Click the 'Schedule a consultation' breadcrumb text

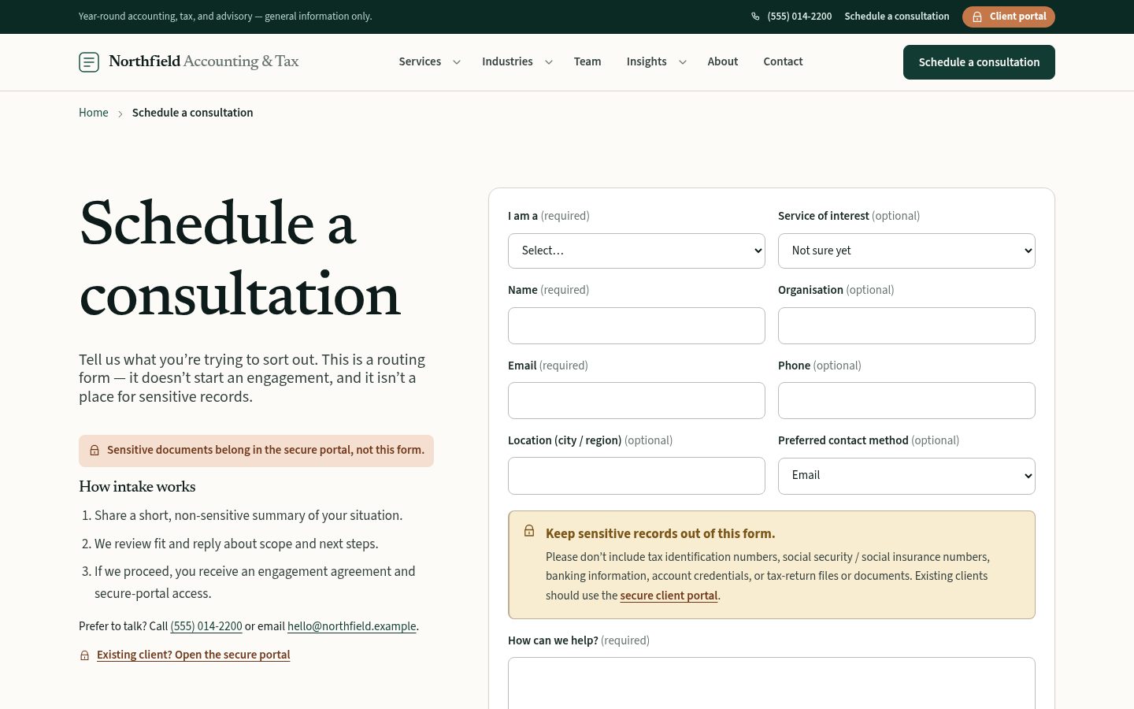pyautogui.click(x=193, y=113)
